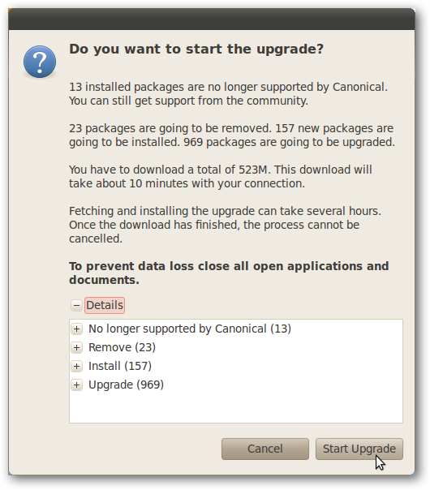Cancel the upgrade
Image resolution: width=430 pixels, height=490 pixels.
(265, 449)
